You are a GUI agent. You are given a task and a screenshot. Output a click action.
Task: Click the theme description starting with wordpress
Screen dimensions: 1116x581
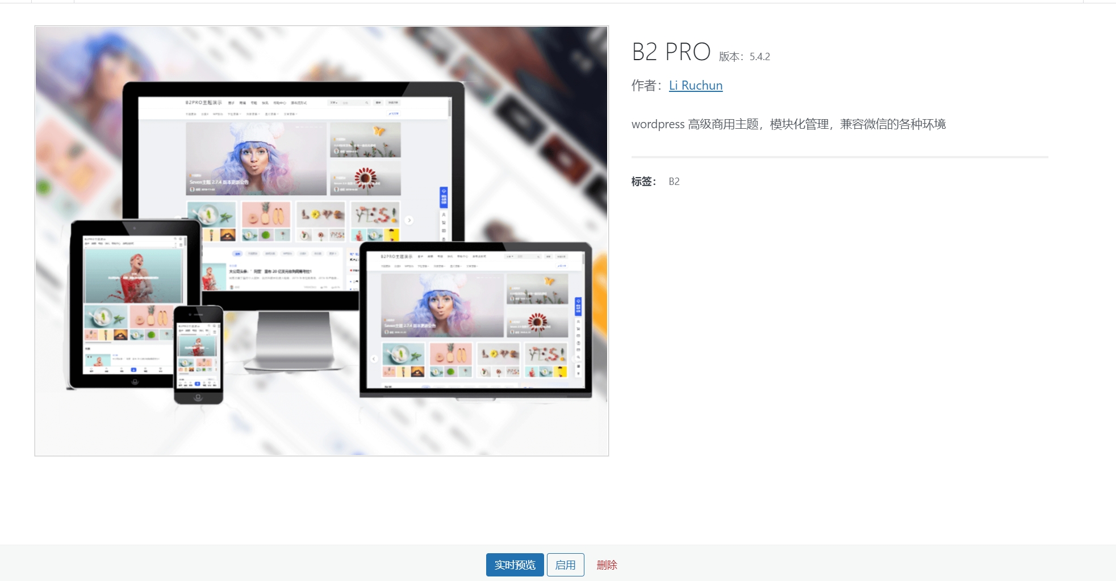click(788, 124)
